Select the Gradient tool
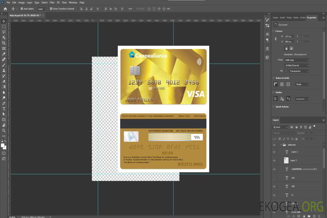The image size is (327, 218). 4,87
